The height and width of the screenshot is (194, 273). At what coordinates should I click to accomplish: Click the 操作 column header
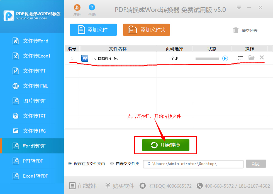pos(250,49)
